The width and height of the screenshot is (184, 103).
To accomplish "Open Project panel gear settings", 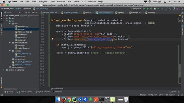I will pos(33,13).
